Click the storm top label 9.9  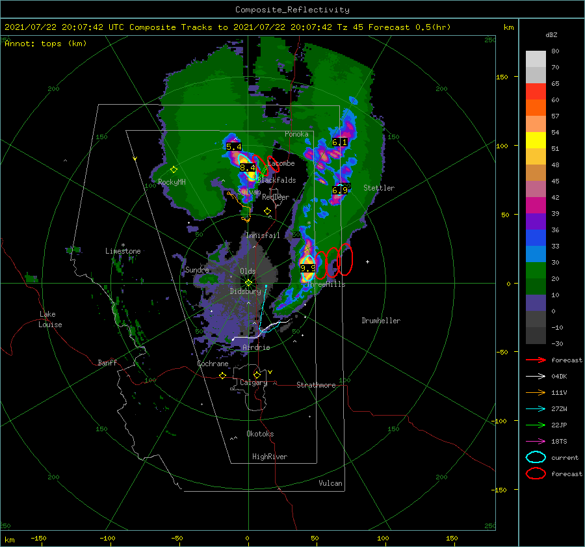[x=308, y=268]
